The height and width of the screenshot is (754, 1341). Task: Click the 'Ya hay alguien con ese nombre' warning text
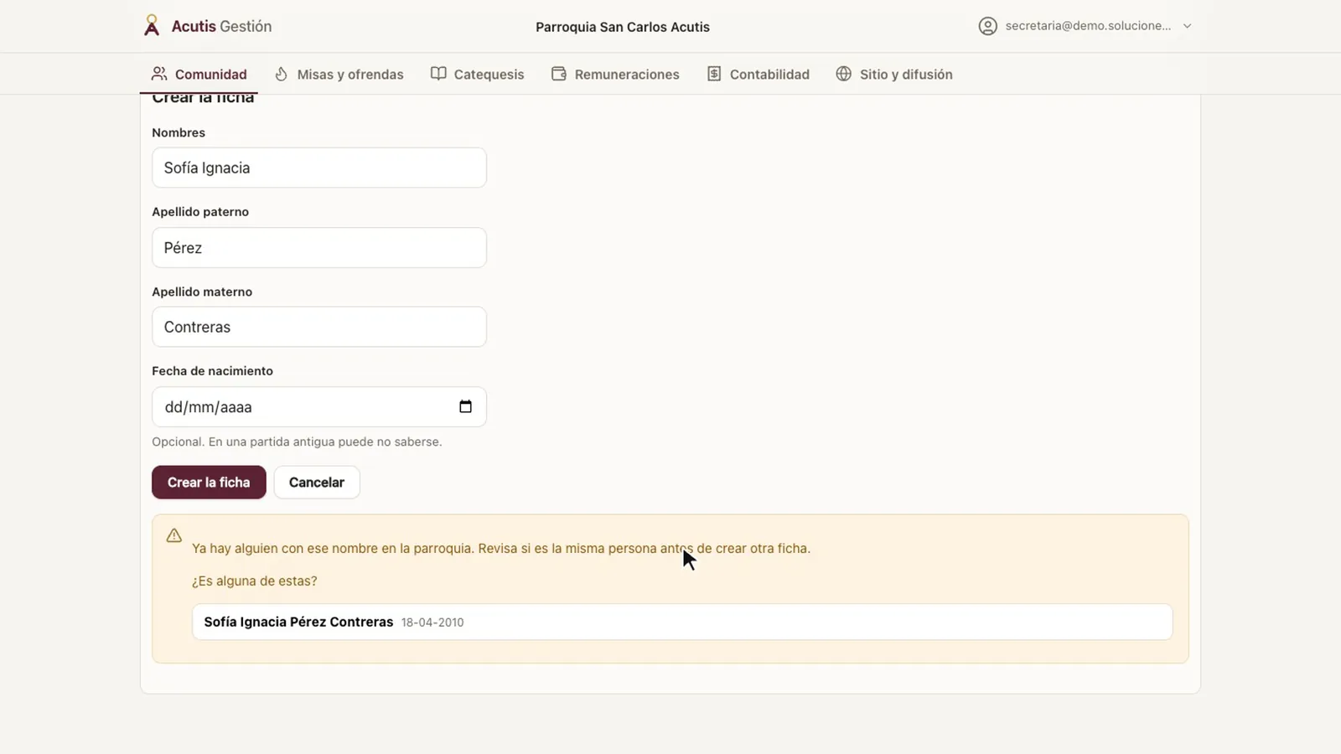pyautogui.click(x=501, y=549)
